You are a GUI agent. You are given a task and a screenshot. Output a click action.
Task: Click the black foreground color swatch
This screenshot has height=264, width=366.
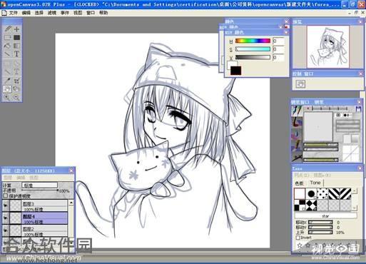click(x=236, y=71)
